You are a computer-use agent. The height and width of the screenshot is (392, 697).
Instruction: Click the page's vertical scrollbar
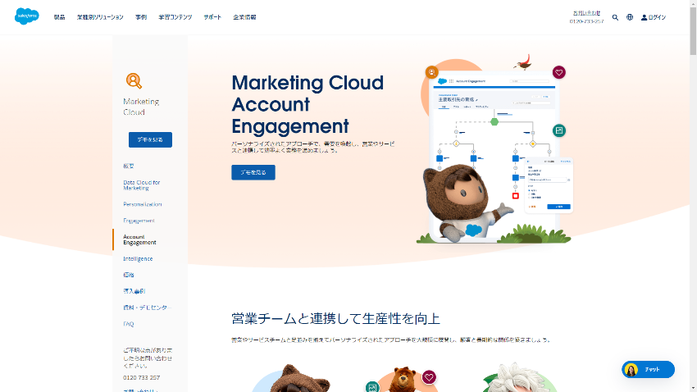click(693, 196)
